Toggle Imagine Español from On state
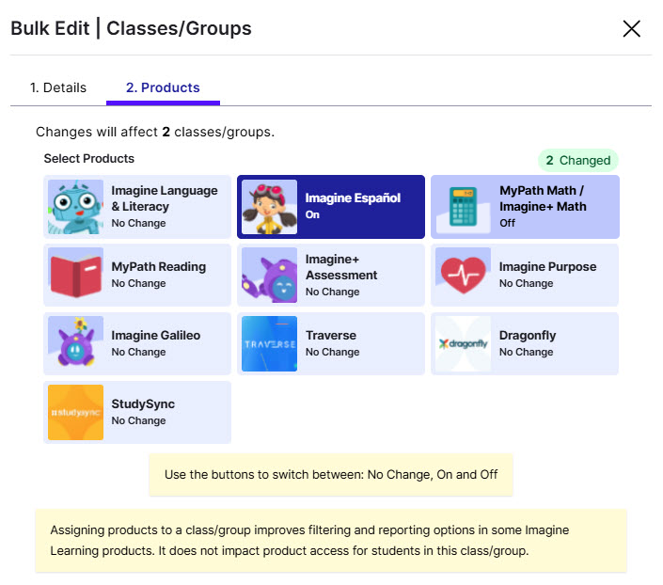Viewport: 663px width, 585px height. tap(331, 207)
